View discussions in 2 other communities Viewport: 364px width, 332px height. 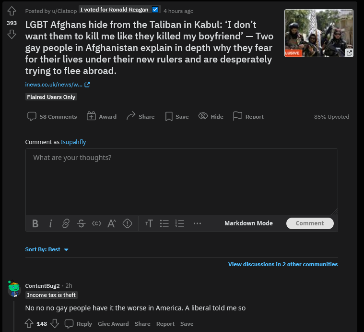(283, 264)
